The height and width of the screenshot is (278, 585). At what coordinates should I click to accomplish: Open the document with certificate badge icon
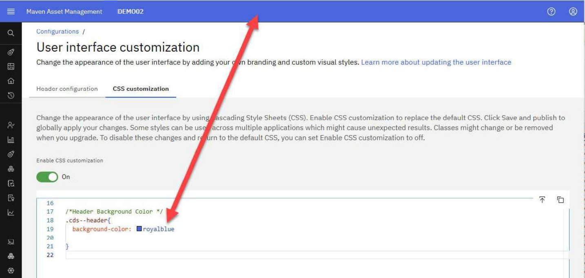point(11,198)
